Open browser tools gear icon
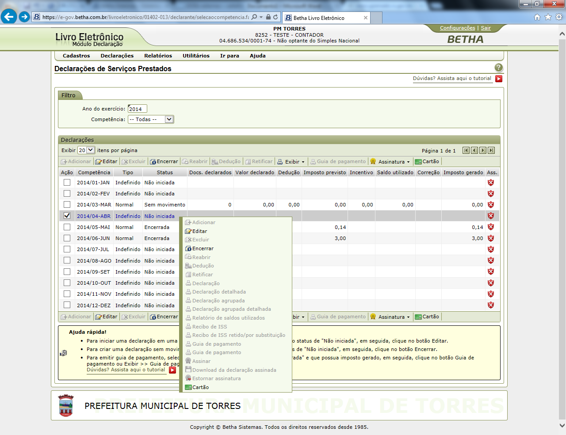Screen dimensions: 566x435 pyautogui.click(x=559, y=17)
